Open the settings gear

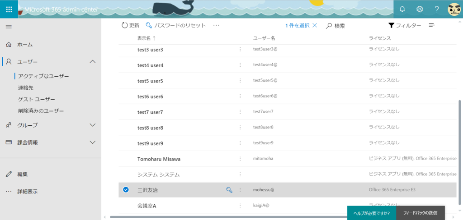tap(420, 9)
